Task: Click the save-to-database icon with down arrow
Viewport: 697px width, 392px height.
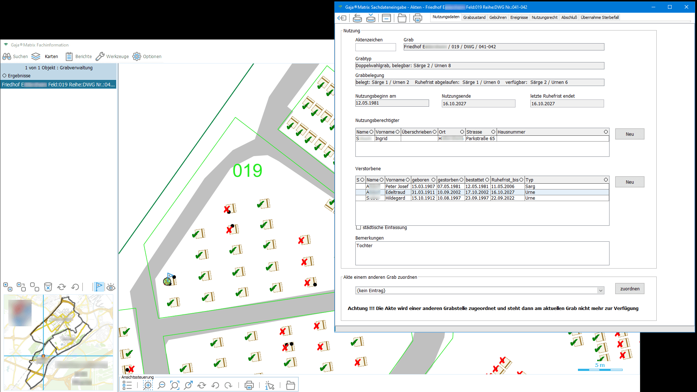Action: click(371, 18)
